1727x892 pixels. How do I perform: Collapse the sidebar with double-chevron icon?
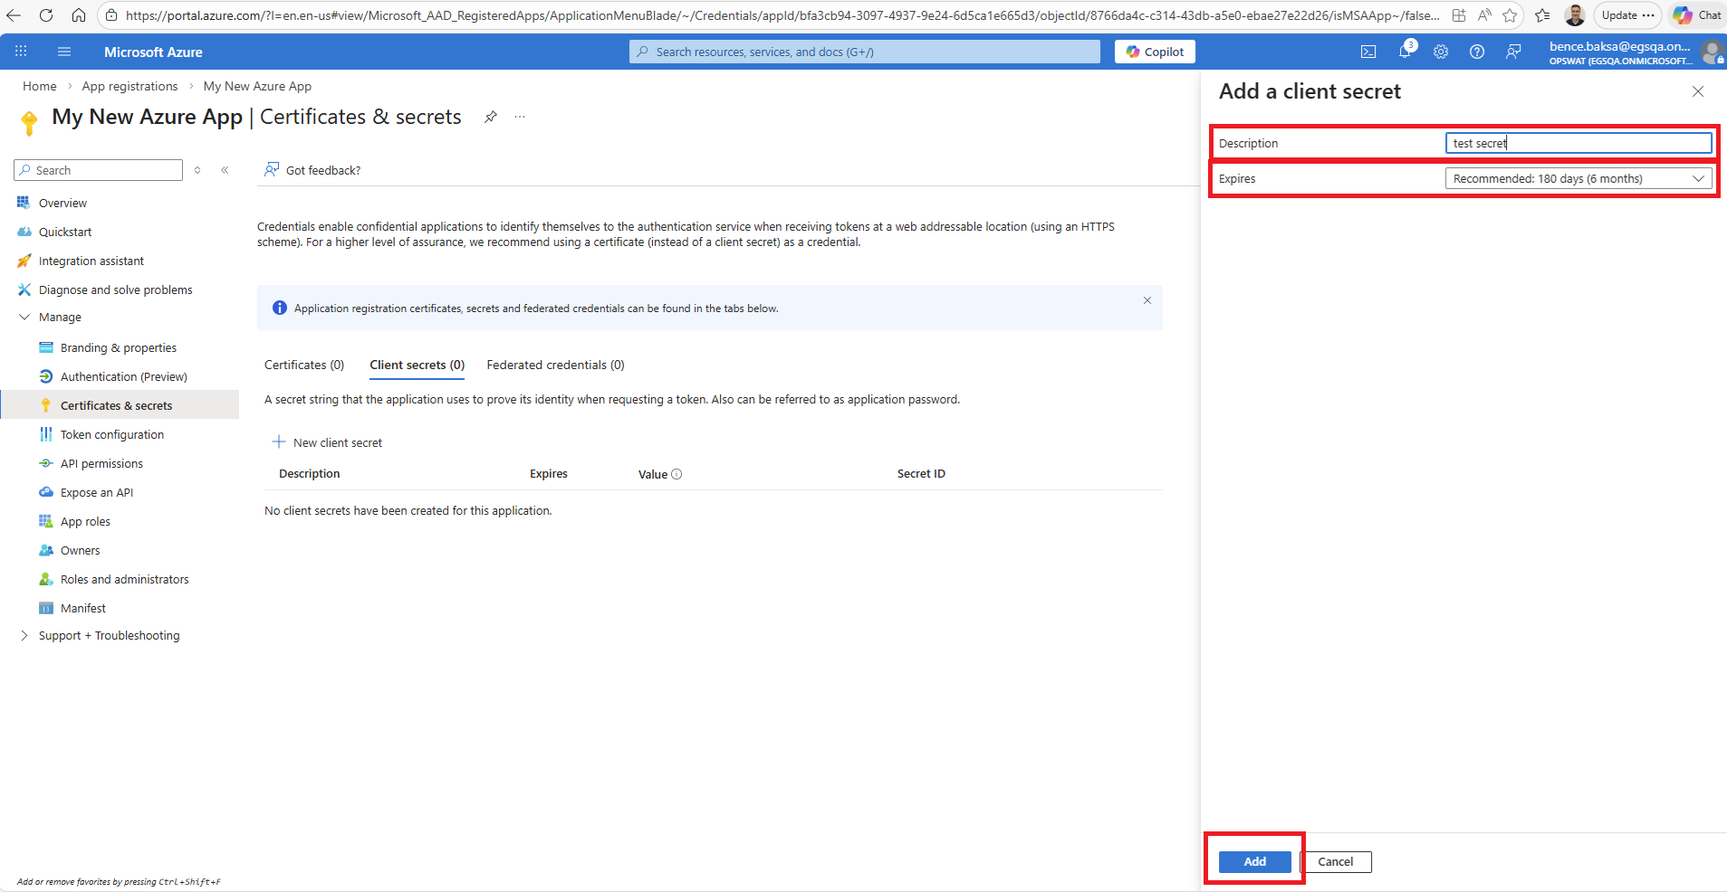(225, 170)
